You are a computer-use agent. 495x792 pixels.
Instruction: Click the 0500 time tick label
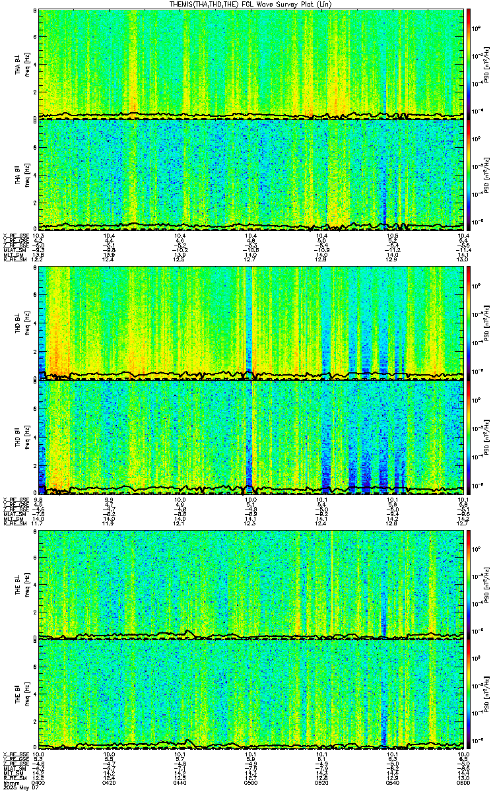(x=251, y=784)
